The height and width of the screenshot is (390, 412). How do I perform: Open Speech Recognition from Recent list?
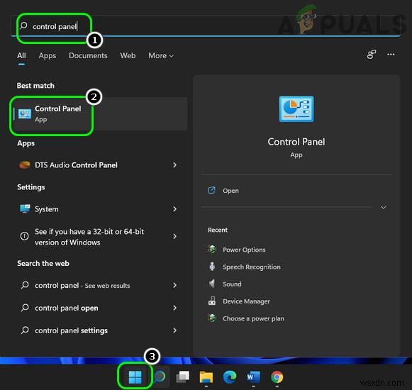pyautogui.click(x=252, y=267)
